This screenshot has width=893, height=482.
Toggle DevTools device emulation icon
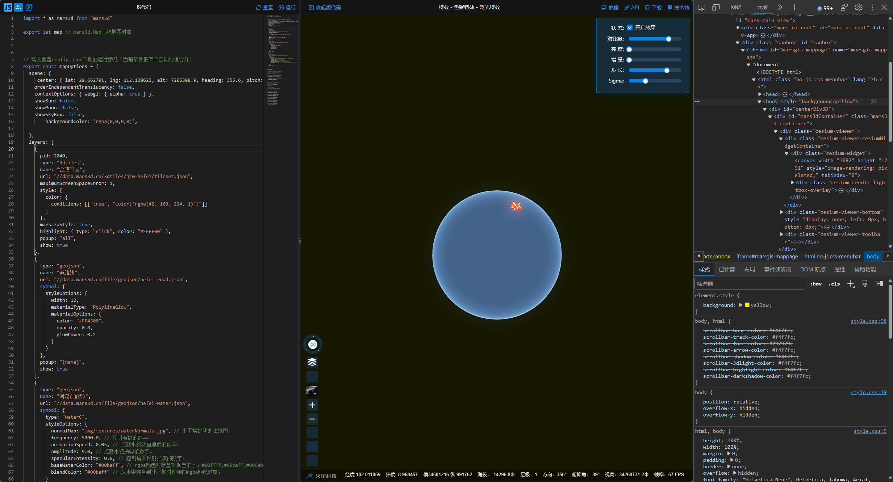(x=716, y=7)
